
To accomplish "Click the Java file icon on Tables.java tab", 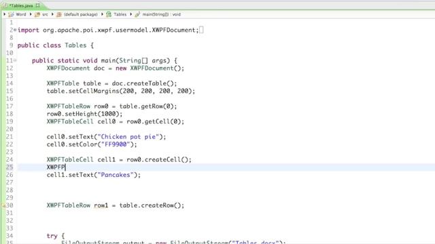I will (5, 5).
